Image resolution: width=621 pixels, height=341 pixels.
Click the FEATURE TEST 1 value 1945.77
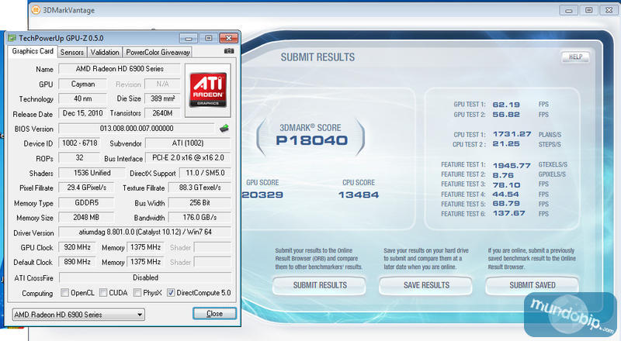pos(512,165)
